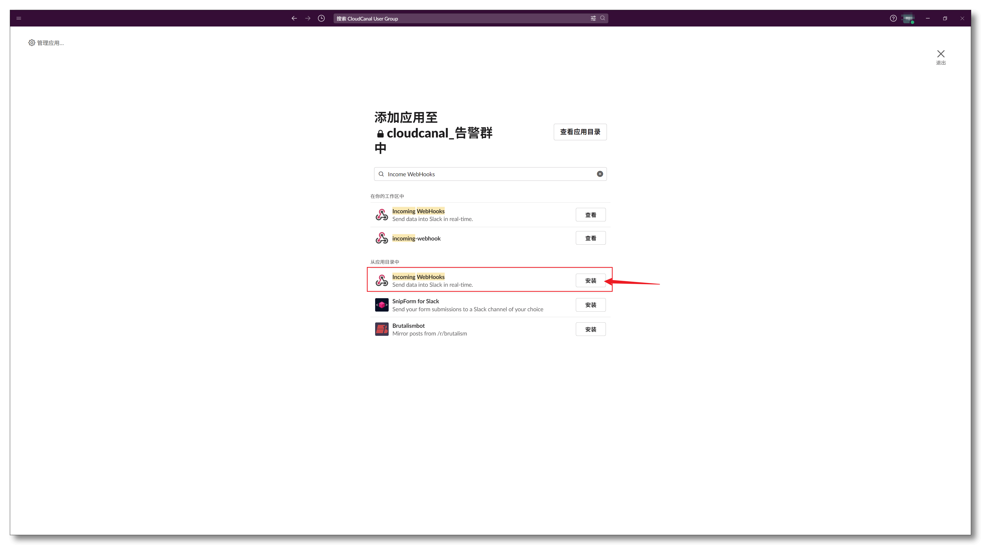Click the lock icon before cloudcanal_告警群
Image resolution: width=981 pixels, height=545 pixels.
tap(380, 133)
